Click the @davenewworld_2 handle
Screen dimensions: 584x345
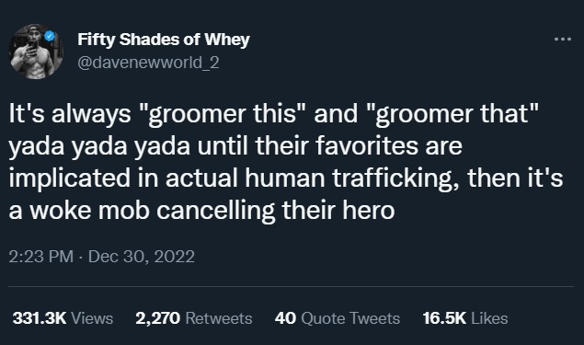(x=148, y=63)
